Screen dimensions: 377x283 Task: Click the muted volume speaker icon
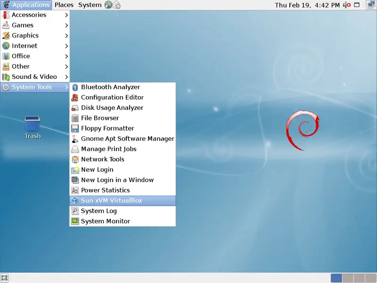click(x=346, y=5)
